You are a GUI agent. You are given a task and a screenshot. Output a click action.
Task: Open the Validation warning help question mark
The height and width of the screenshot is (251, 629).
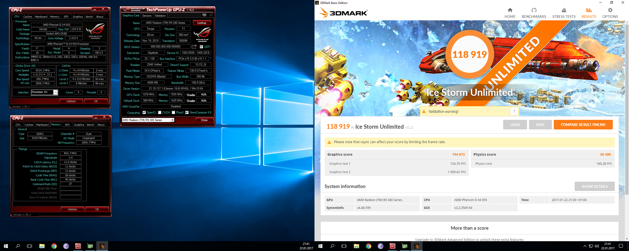pyautogui.click(x=514, y=111)
